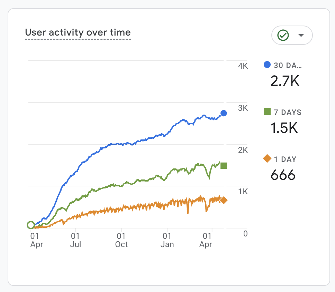This screenshot has width=335, height=292.
Task: Click the 01 Jul axis label
Action: click(x=75, y=240)
